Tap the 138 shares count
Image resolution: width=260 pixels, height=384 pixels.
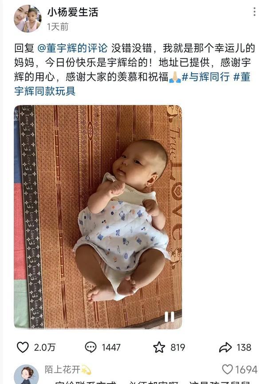(x=244, y=347)
